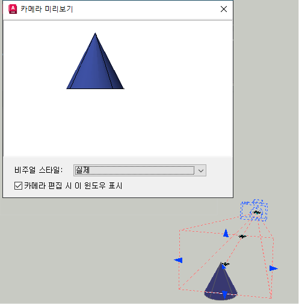
Task: Click the AutoCAD logo in the title bar
Action: [x=13, y=9]
